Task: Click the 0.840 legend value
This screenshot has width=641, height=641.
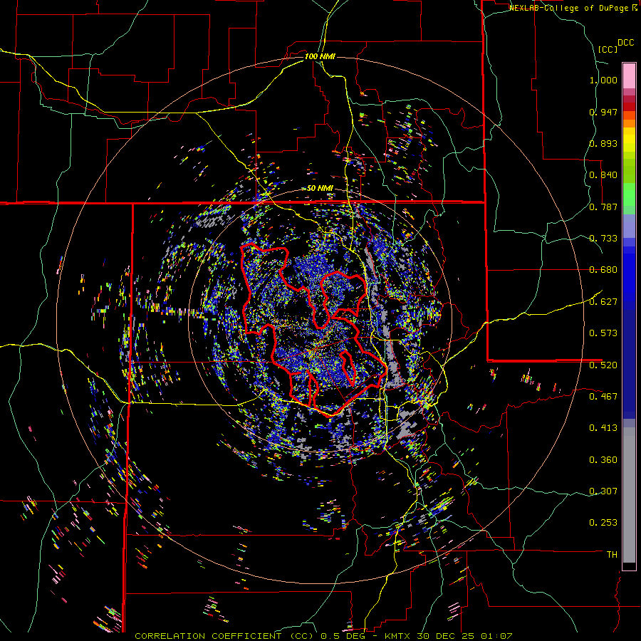Action: point(603,175)
